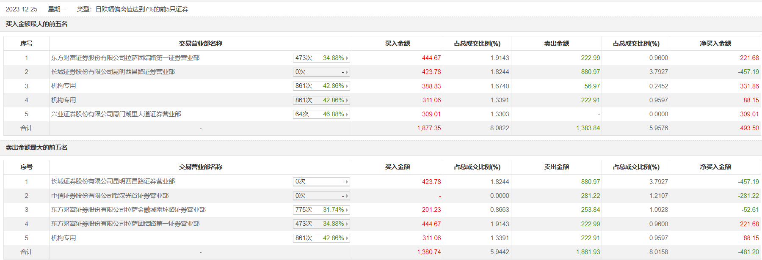This screenshot has height=260, width=762.
Task: Click buy amount 309.01 in 兴业证券 row
Action: pyautogui.click(x=431, y=114)
